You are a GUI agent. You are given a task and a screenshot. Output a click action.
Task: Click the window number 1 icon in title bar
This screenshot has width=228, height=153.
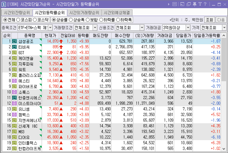tap(4, 4)
